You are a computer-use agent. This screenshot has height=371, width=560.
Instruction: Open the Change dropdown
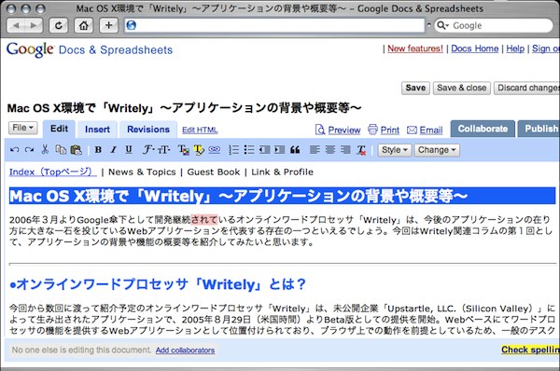(437, 150)
